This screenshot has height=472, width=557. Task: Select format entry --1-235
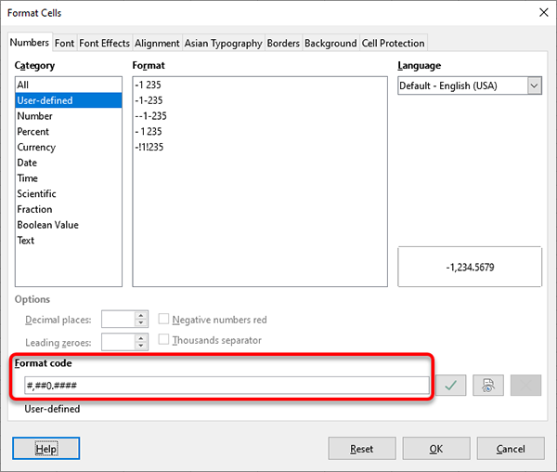[260, 116]
